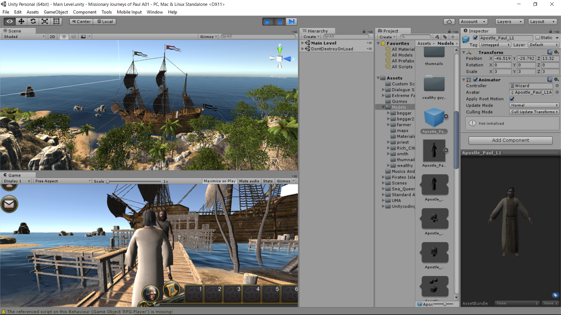561x315 pixels.
Task: Expand the beggar folder in Models
Action: click(x=388, y=113)
